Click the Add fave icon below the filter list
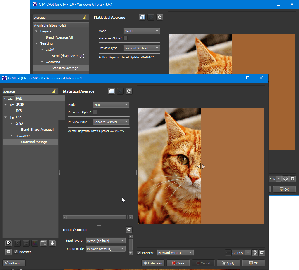This screenshot has height=270, width=299. point(8,243)
